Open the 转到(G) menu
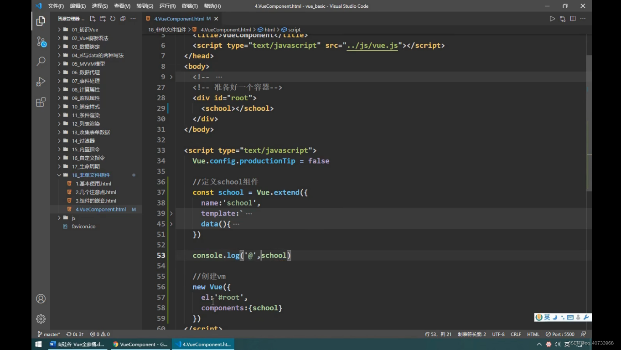Screen dimensions: 621x350 (145, 6)
